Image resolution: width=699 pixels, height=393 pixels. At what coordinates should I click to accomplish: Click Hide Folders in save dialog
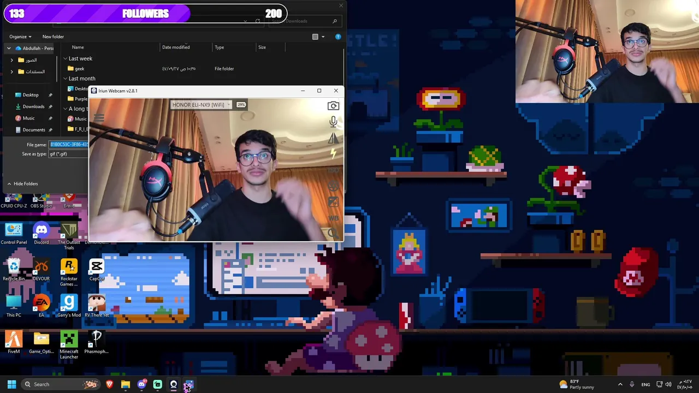(22, 184)
